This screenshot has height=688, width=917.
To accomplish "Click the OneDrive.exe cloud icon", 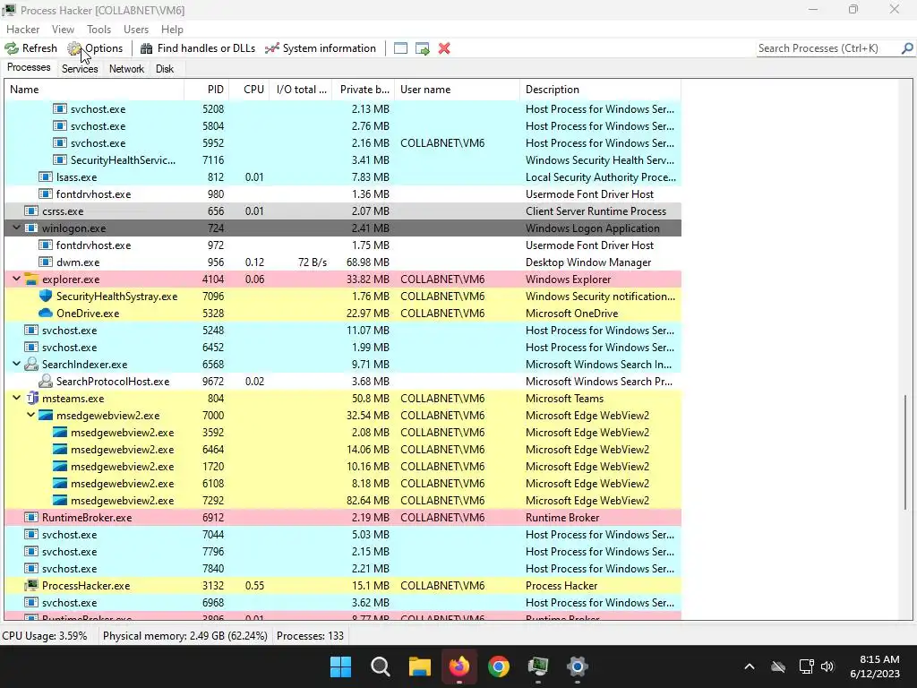I will tap(46, 313).
